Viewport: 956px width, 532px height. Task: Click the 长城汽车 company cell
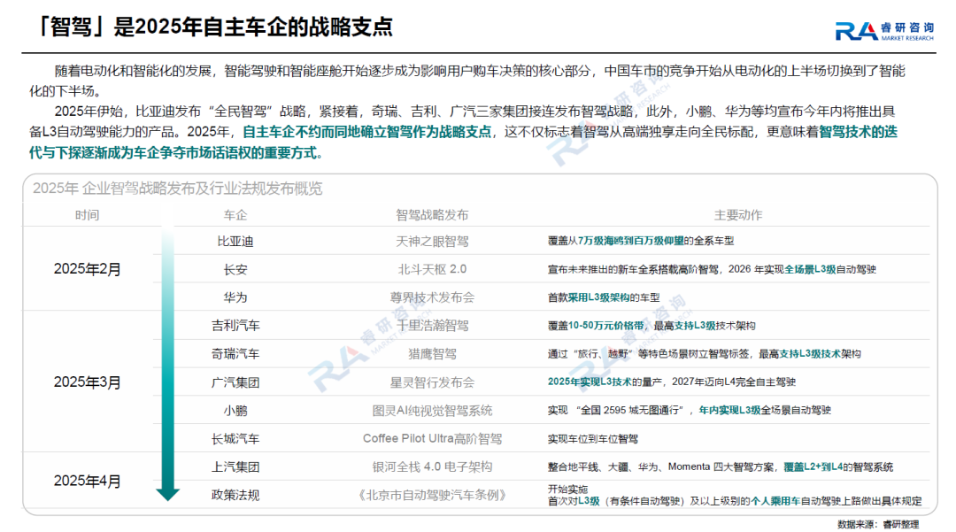235,438
